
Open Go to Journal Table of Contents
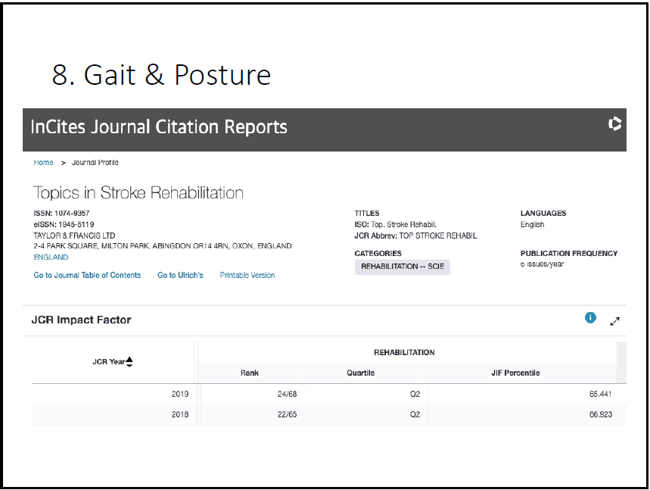pos(87,276)
